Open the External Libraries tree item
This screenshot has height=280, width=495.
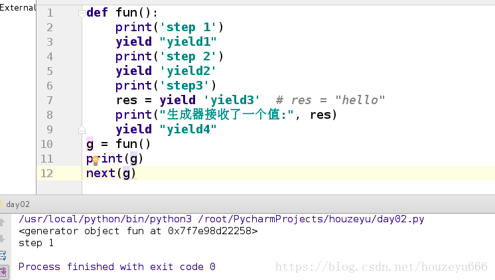[18, 7]
